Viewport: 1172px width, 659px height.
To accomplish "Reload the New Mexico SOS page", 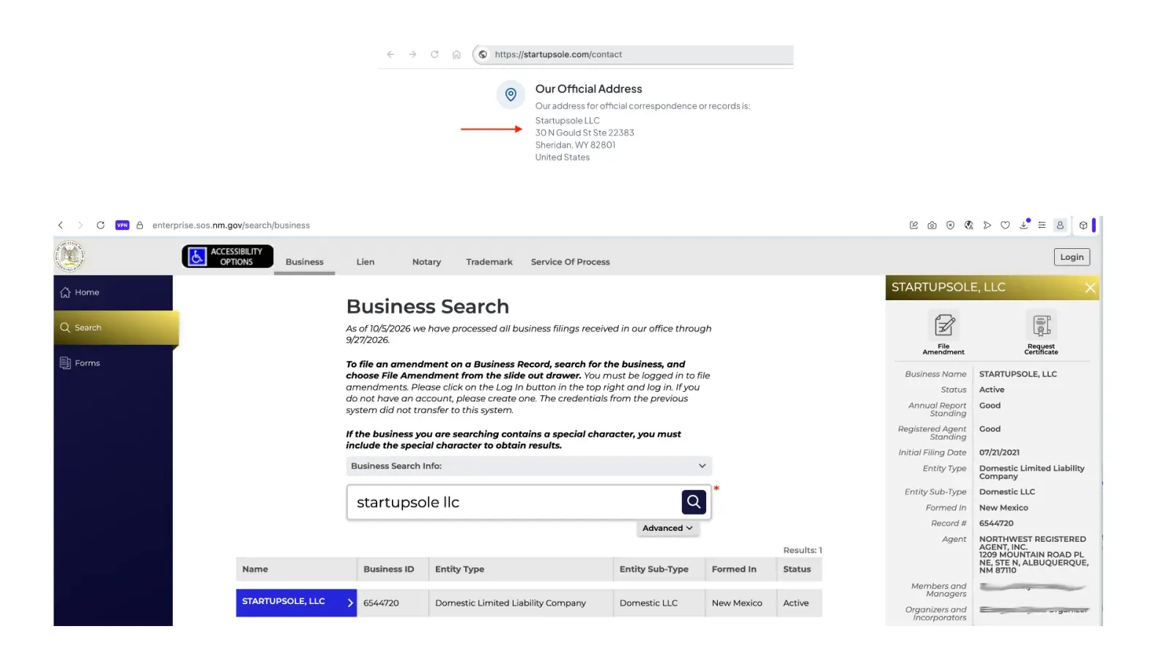I will pyautogui.click(x=100, y=226).
